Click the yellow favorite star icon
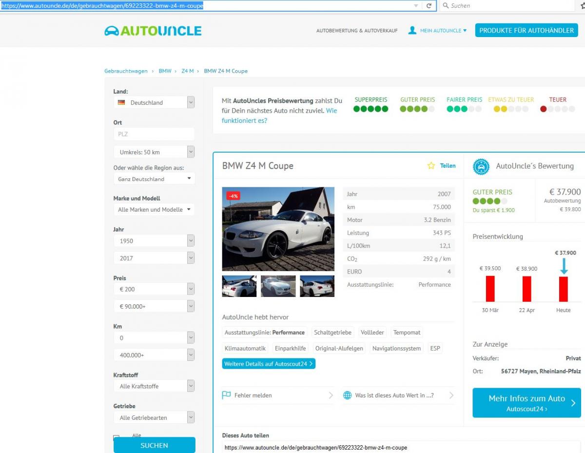 click(x=431, y=166)
